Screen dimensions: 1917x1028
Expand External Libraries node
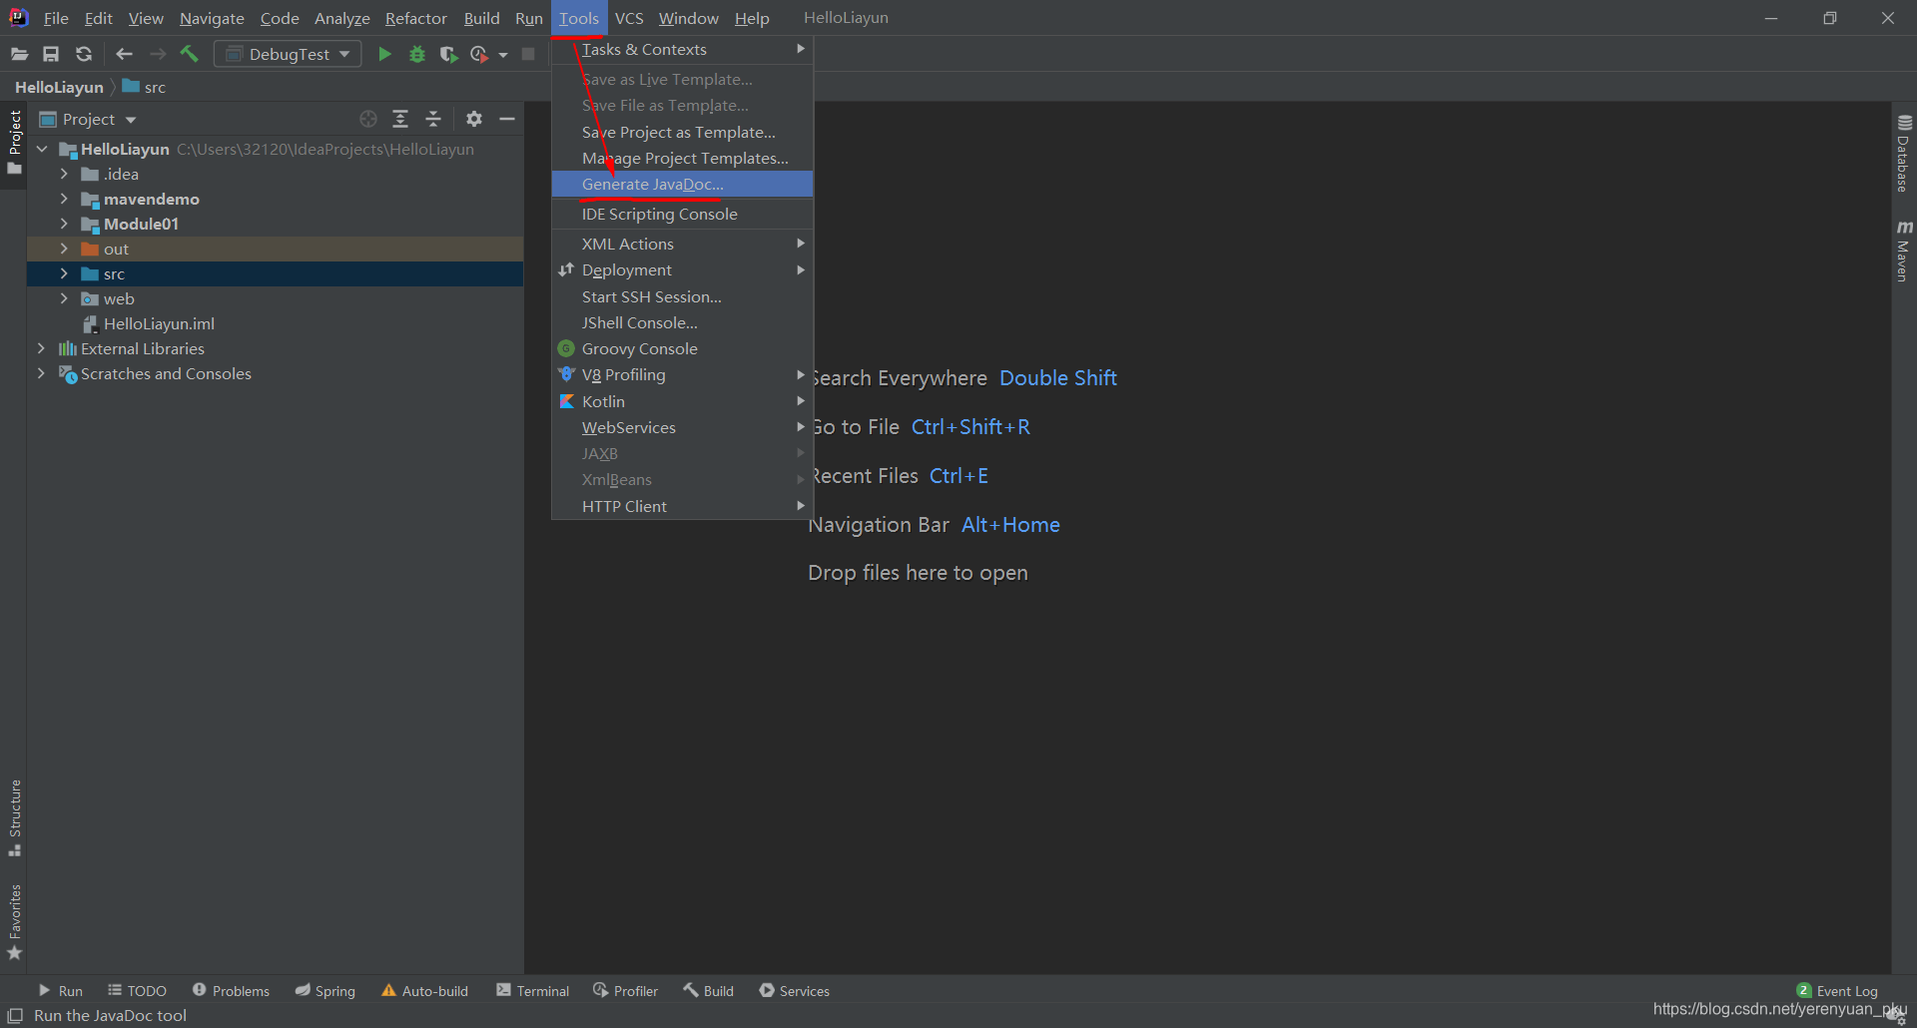point(41,348)
